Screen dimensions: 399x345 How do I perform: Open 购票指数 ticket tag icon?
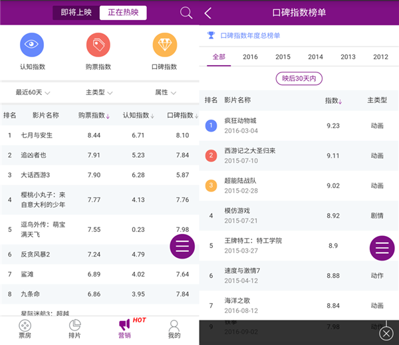point(98,45)
